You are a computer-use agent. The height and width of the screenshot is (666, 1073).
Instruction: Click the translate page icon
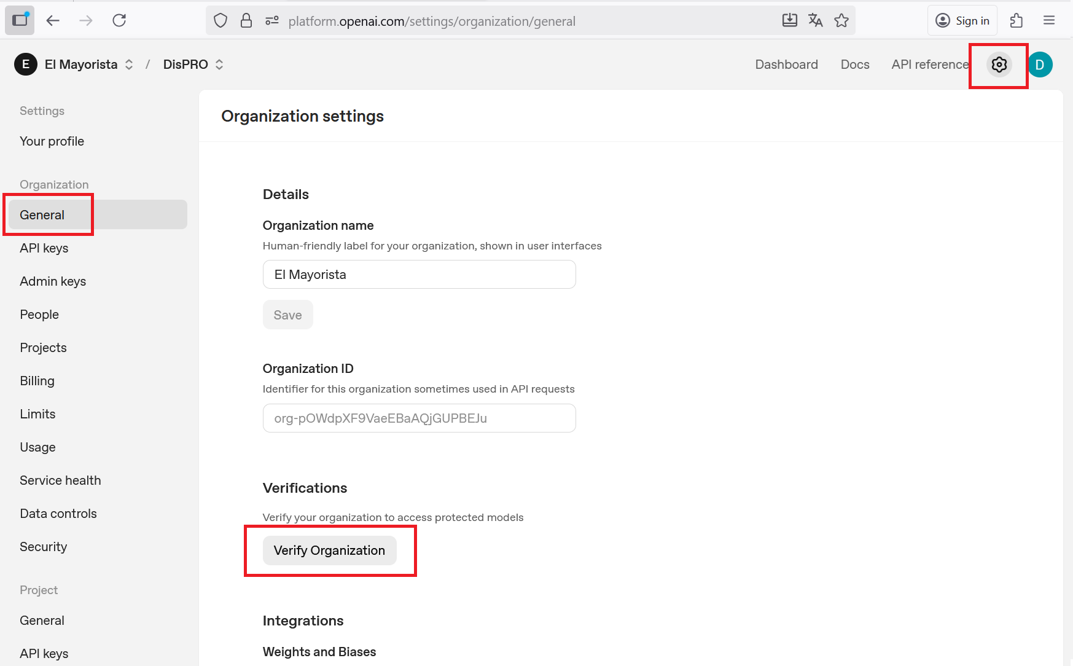[816, 21]
